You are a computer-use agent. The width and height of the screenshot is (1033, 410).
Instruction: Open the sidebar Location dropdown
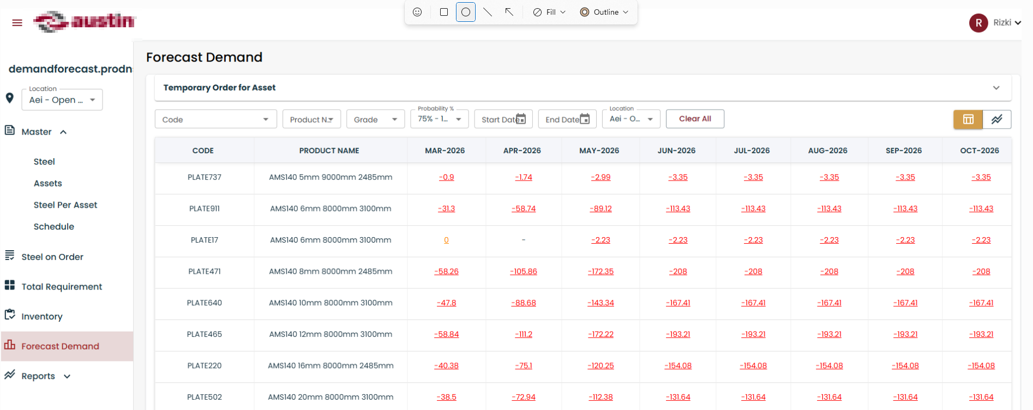coord(62,100)
